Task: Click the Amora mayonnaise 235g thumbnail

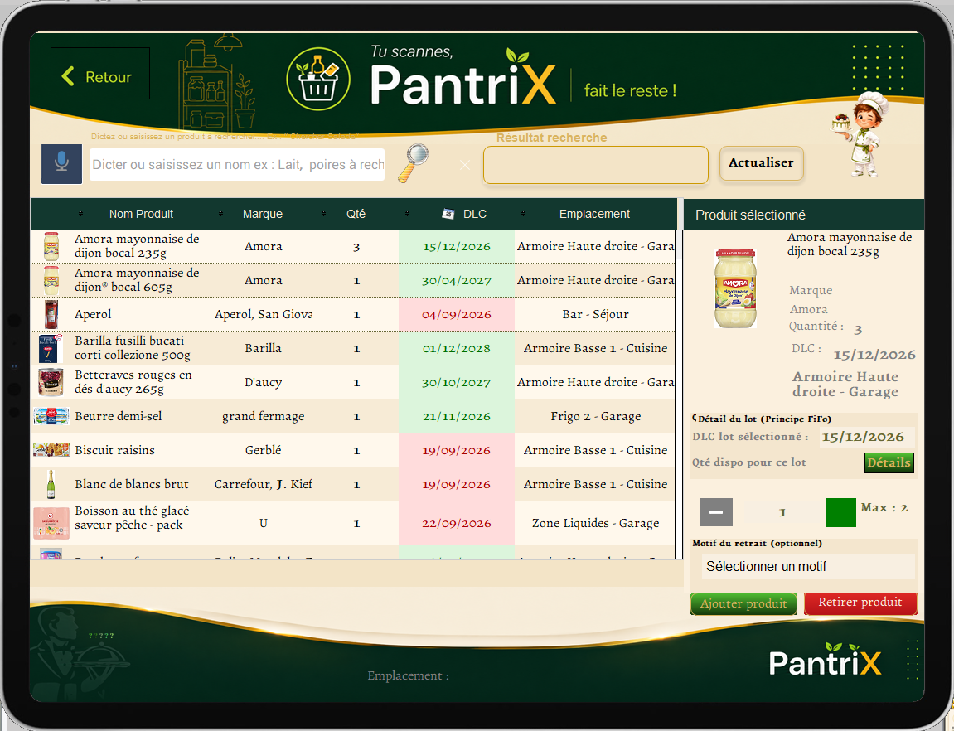Action: (51, 245)
